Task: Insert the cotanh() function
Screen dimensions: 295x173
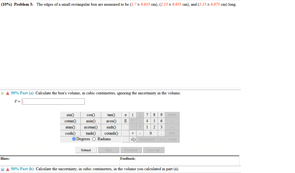Action: click(x=111, y=133)
